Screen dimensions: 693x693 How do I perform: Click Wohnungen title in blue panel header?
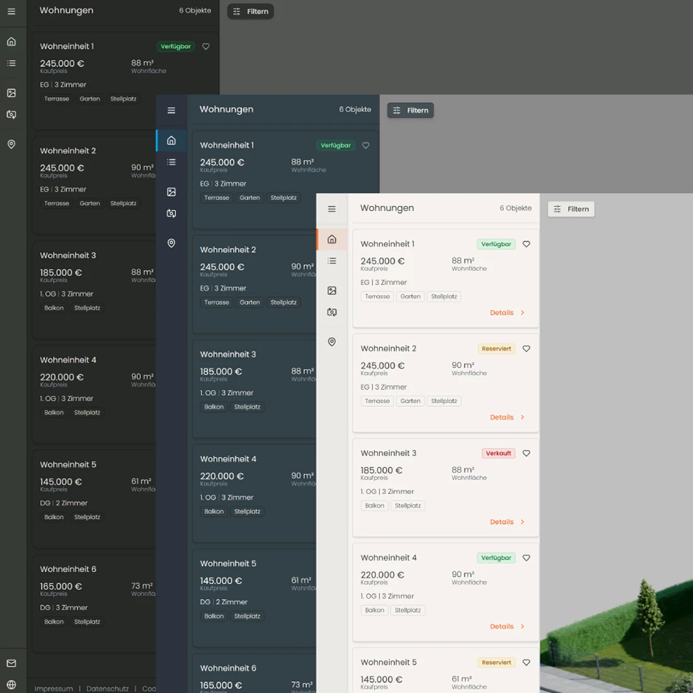click(226, 109)
